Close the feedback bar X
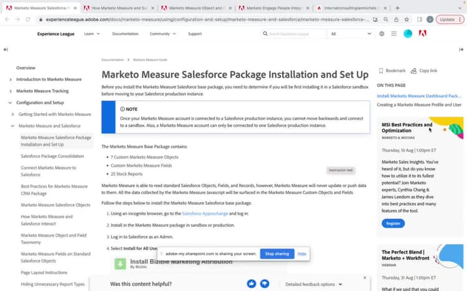This screenshot has width=467, height=291. point(365,277)
